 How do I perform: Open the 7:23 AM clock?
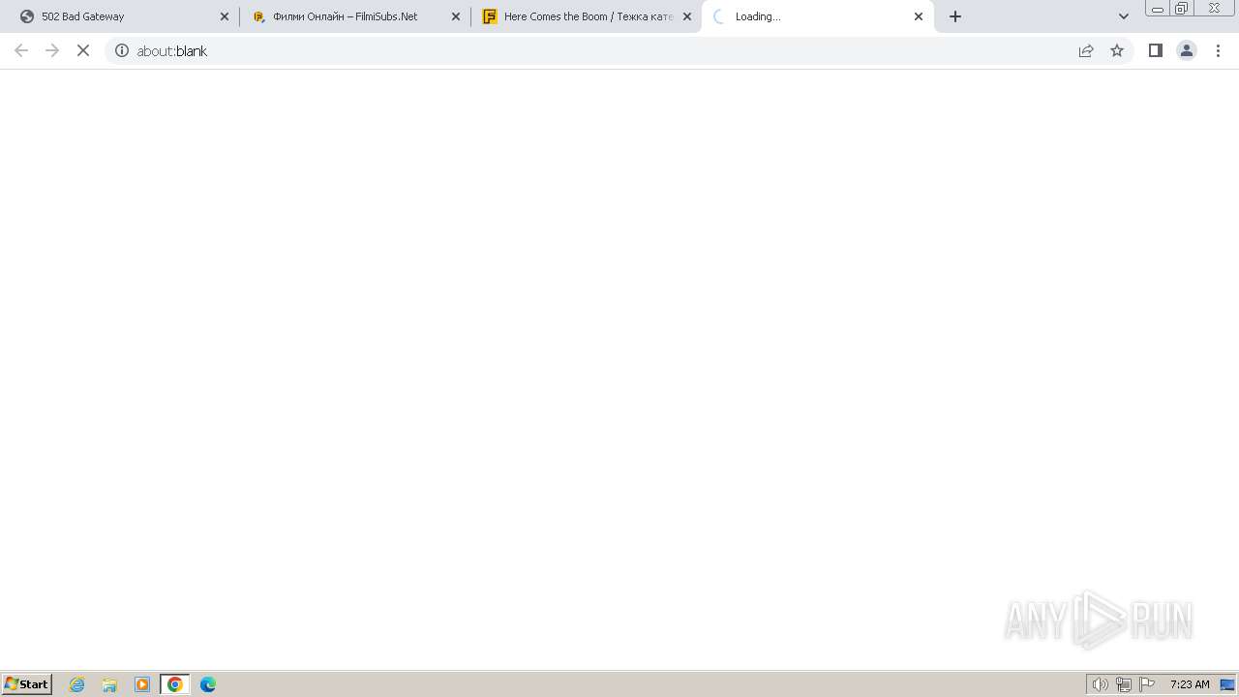[1190, 684]
